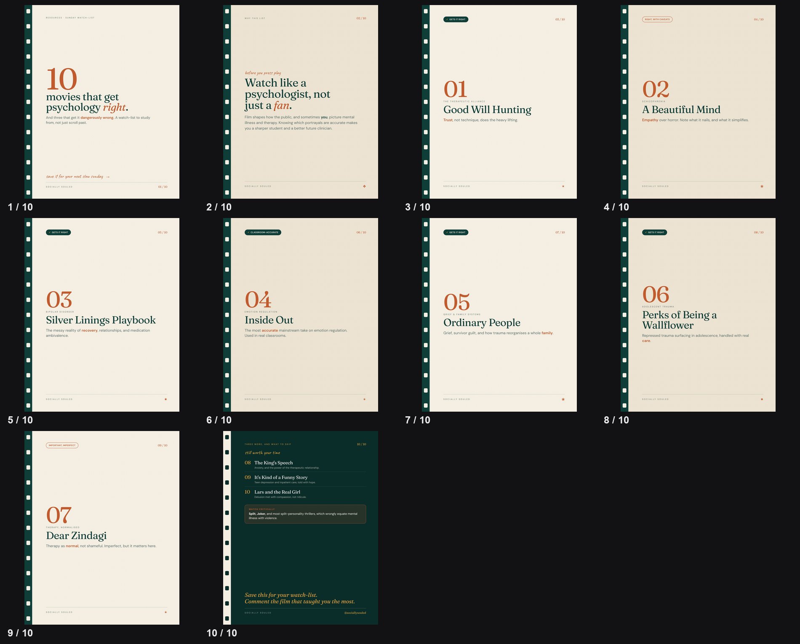Viewport: 800px width, 644px height.
Task: Click the "Classroom-accurate" badge
Action: coord(263,232)
